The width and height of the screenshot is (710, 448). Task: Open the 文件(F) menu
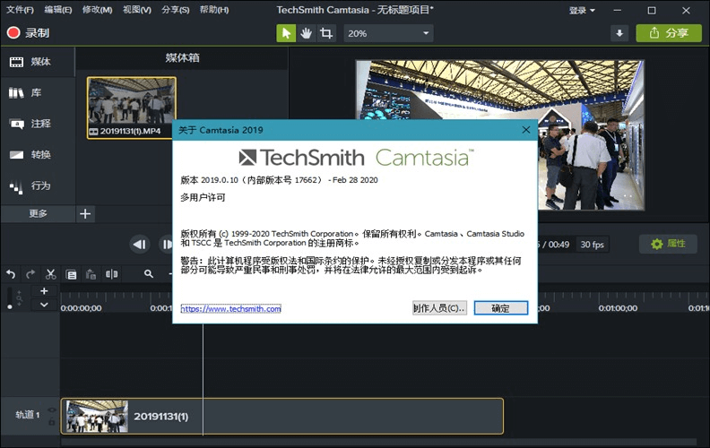pos(20,10)
